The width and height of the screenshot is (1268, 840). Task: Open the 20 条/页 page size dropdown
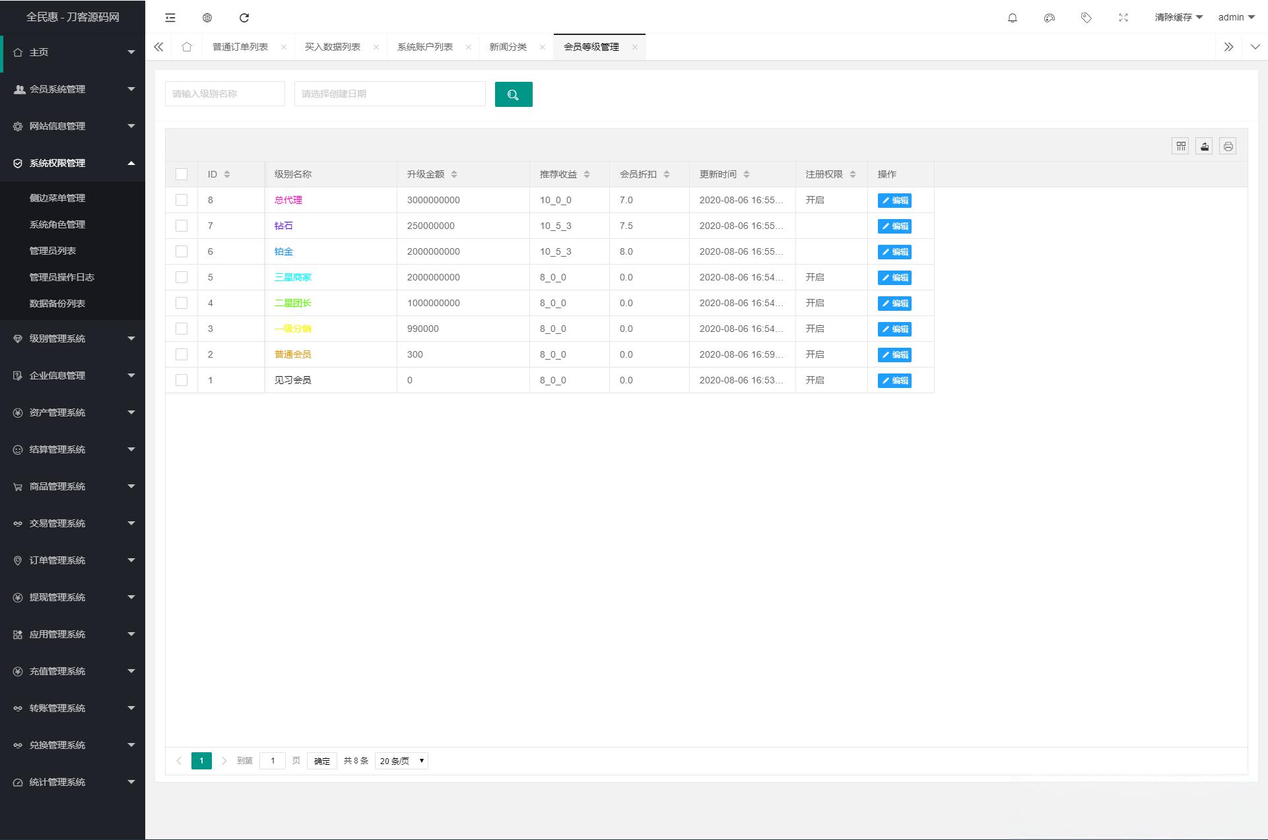(x=401, y=761)
